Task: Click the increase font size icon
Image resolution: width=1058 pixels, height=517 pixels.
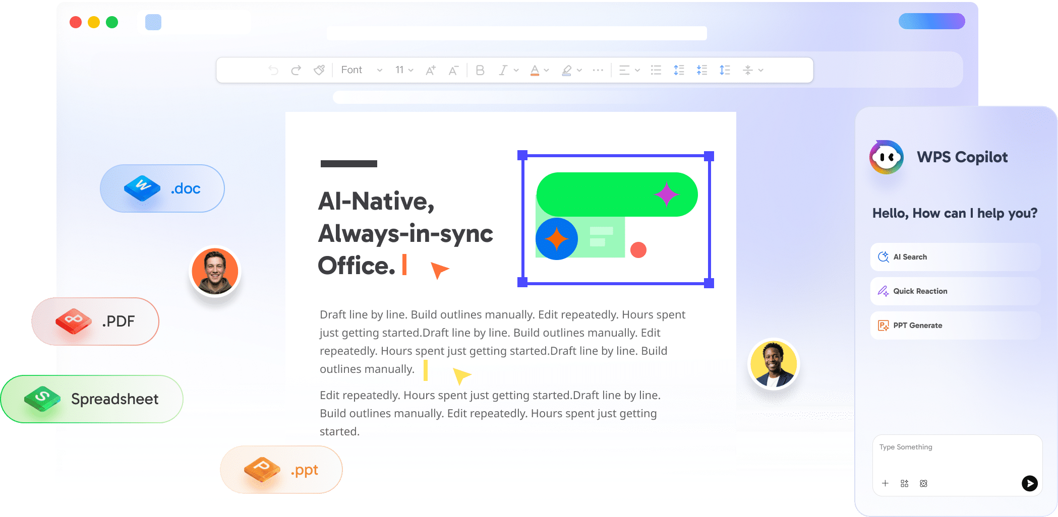Action: [430, 70]
